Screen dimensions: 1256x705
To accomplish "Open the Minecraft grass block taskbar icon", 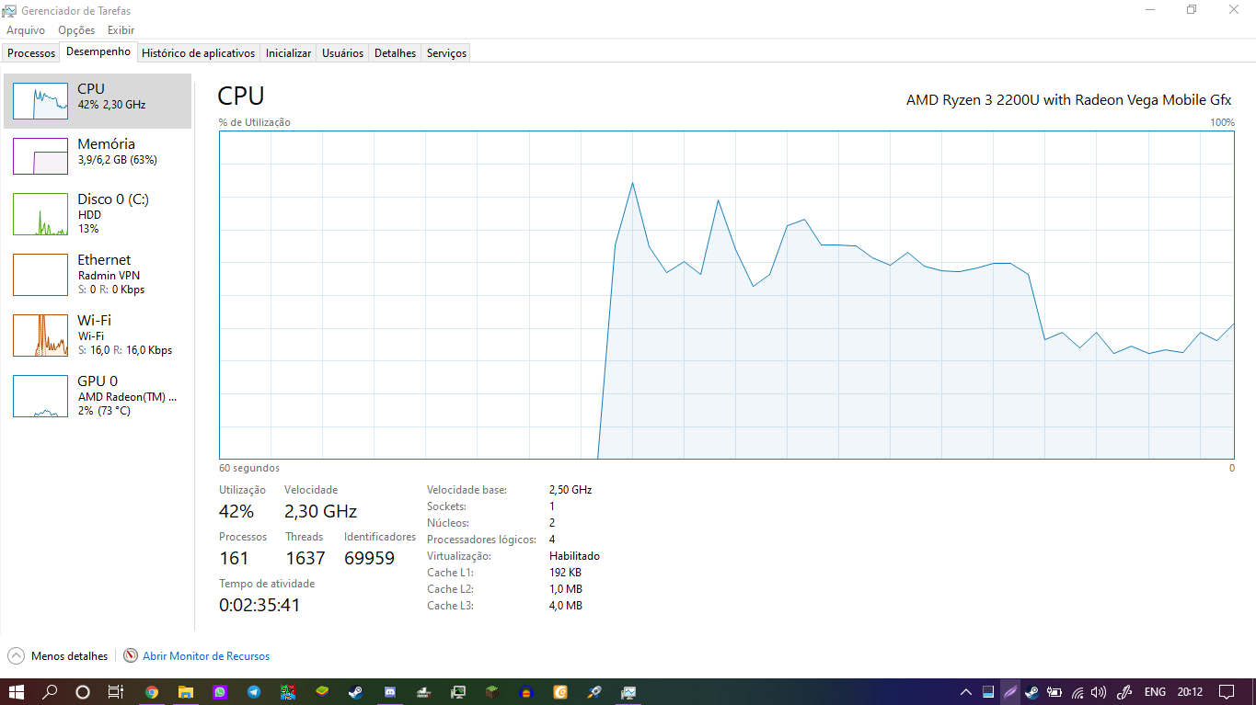I will 492,691.
